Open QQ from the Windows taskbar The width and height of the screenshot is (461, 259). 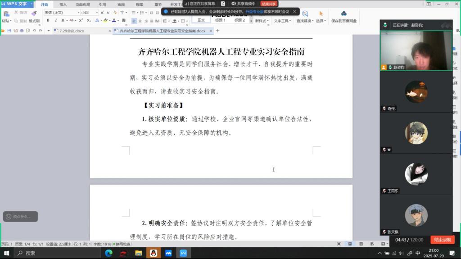coord(153,253)
